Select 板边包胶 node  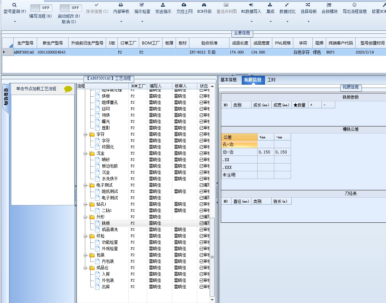click(x=110, y=166)
